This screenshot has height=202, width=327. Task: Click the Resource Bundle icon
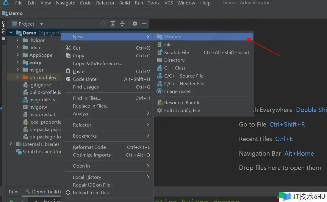(159, 103)
